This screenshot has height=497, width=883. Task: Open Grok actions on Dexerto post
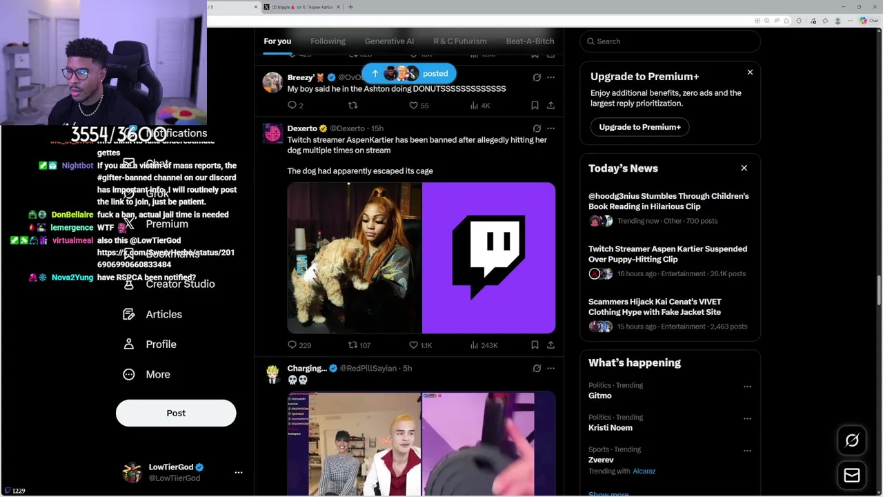click(x=537, y=128)
